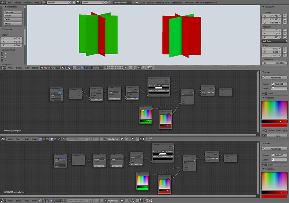Open editor type icon in ORIENTED_original node editor
The image size is (289, 203).
tap(3, 139)
